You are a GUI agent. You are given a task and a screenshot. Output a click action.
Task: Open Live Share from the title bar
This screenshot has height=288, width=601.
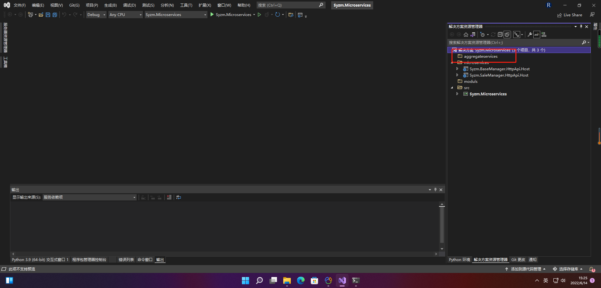coord(570,15)
